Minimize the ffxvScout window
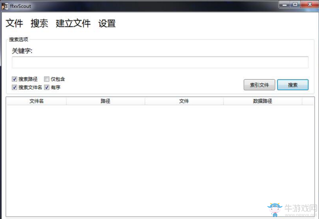 point(285,5)
